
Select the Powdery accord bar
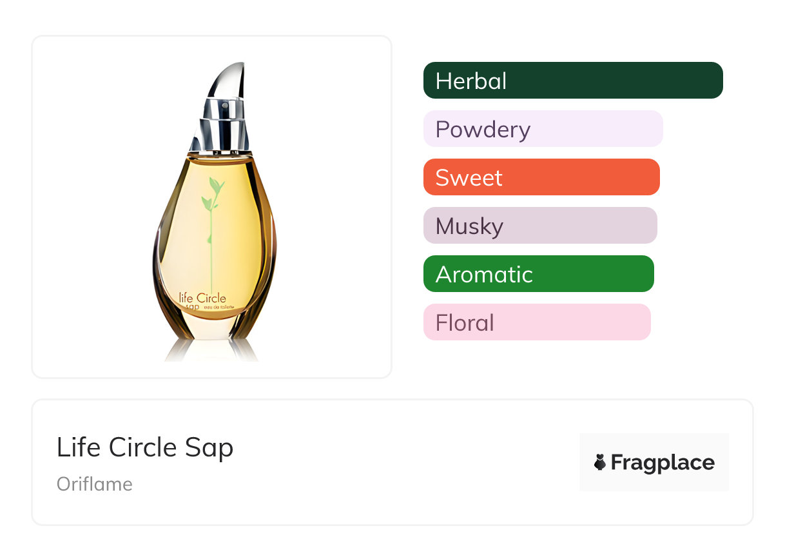point(543,129)
